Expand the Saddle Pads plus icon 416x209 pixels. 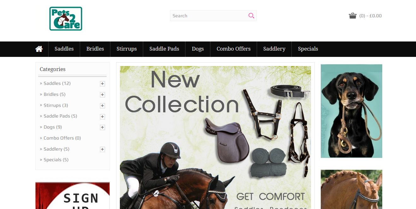coord(103,117)
